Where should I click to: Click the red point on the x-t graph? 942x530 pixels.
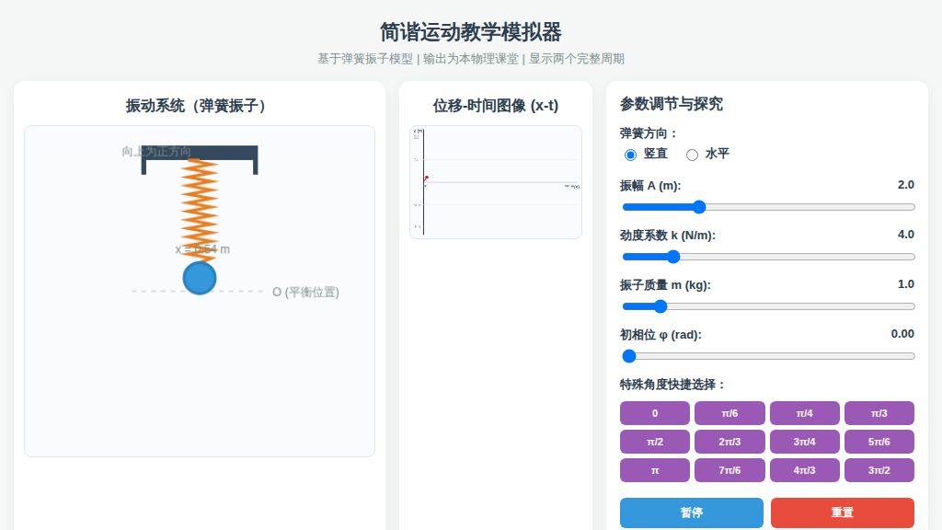[427, 178]
